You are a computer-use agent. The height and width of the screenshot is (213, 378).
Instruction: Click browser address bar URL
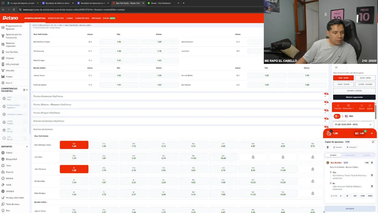tap(74, 9)
